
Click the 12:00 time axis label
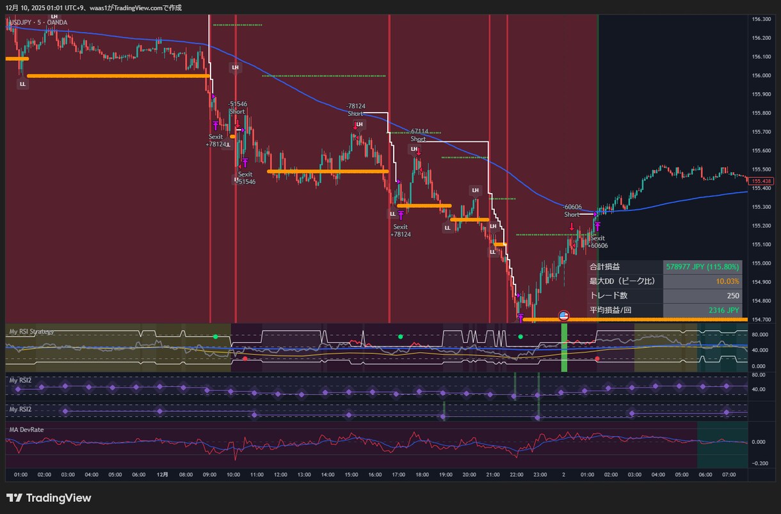pyautogui.click(x=280, y=475)
